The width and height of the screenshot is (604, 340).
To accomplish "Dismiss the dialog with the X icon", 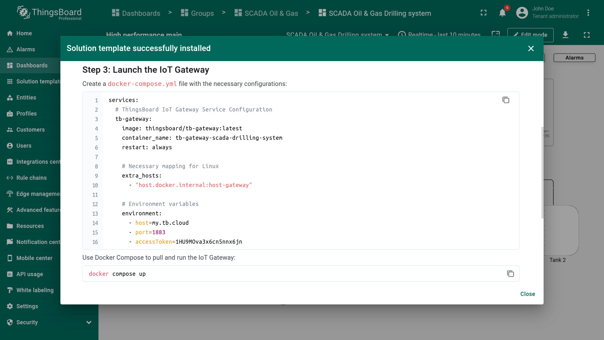I will coord(531,48).
